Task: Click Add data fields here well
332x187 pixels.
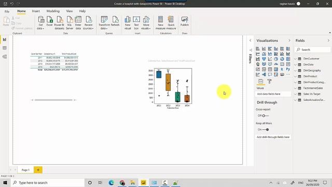Action: coord(273,94)
